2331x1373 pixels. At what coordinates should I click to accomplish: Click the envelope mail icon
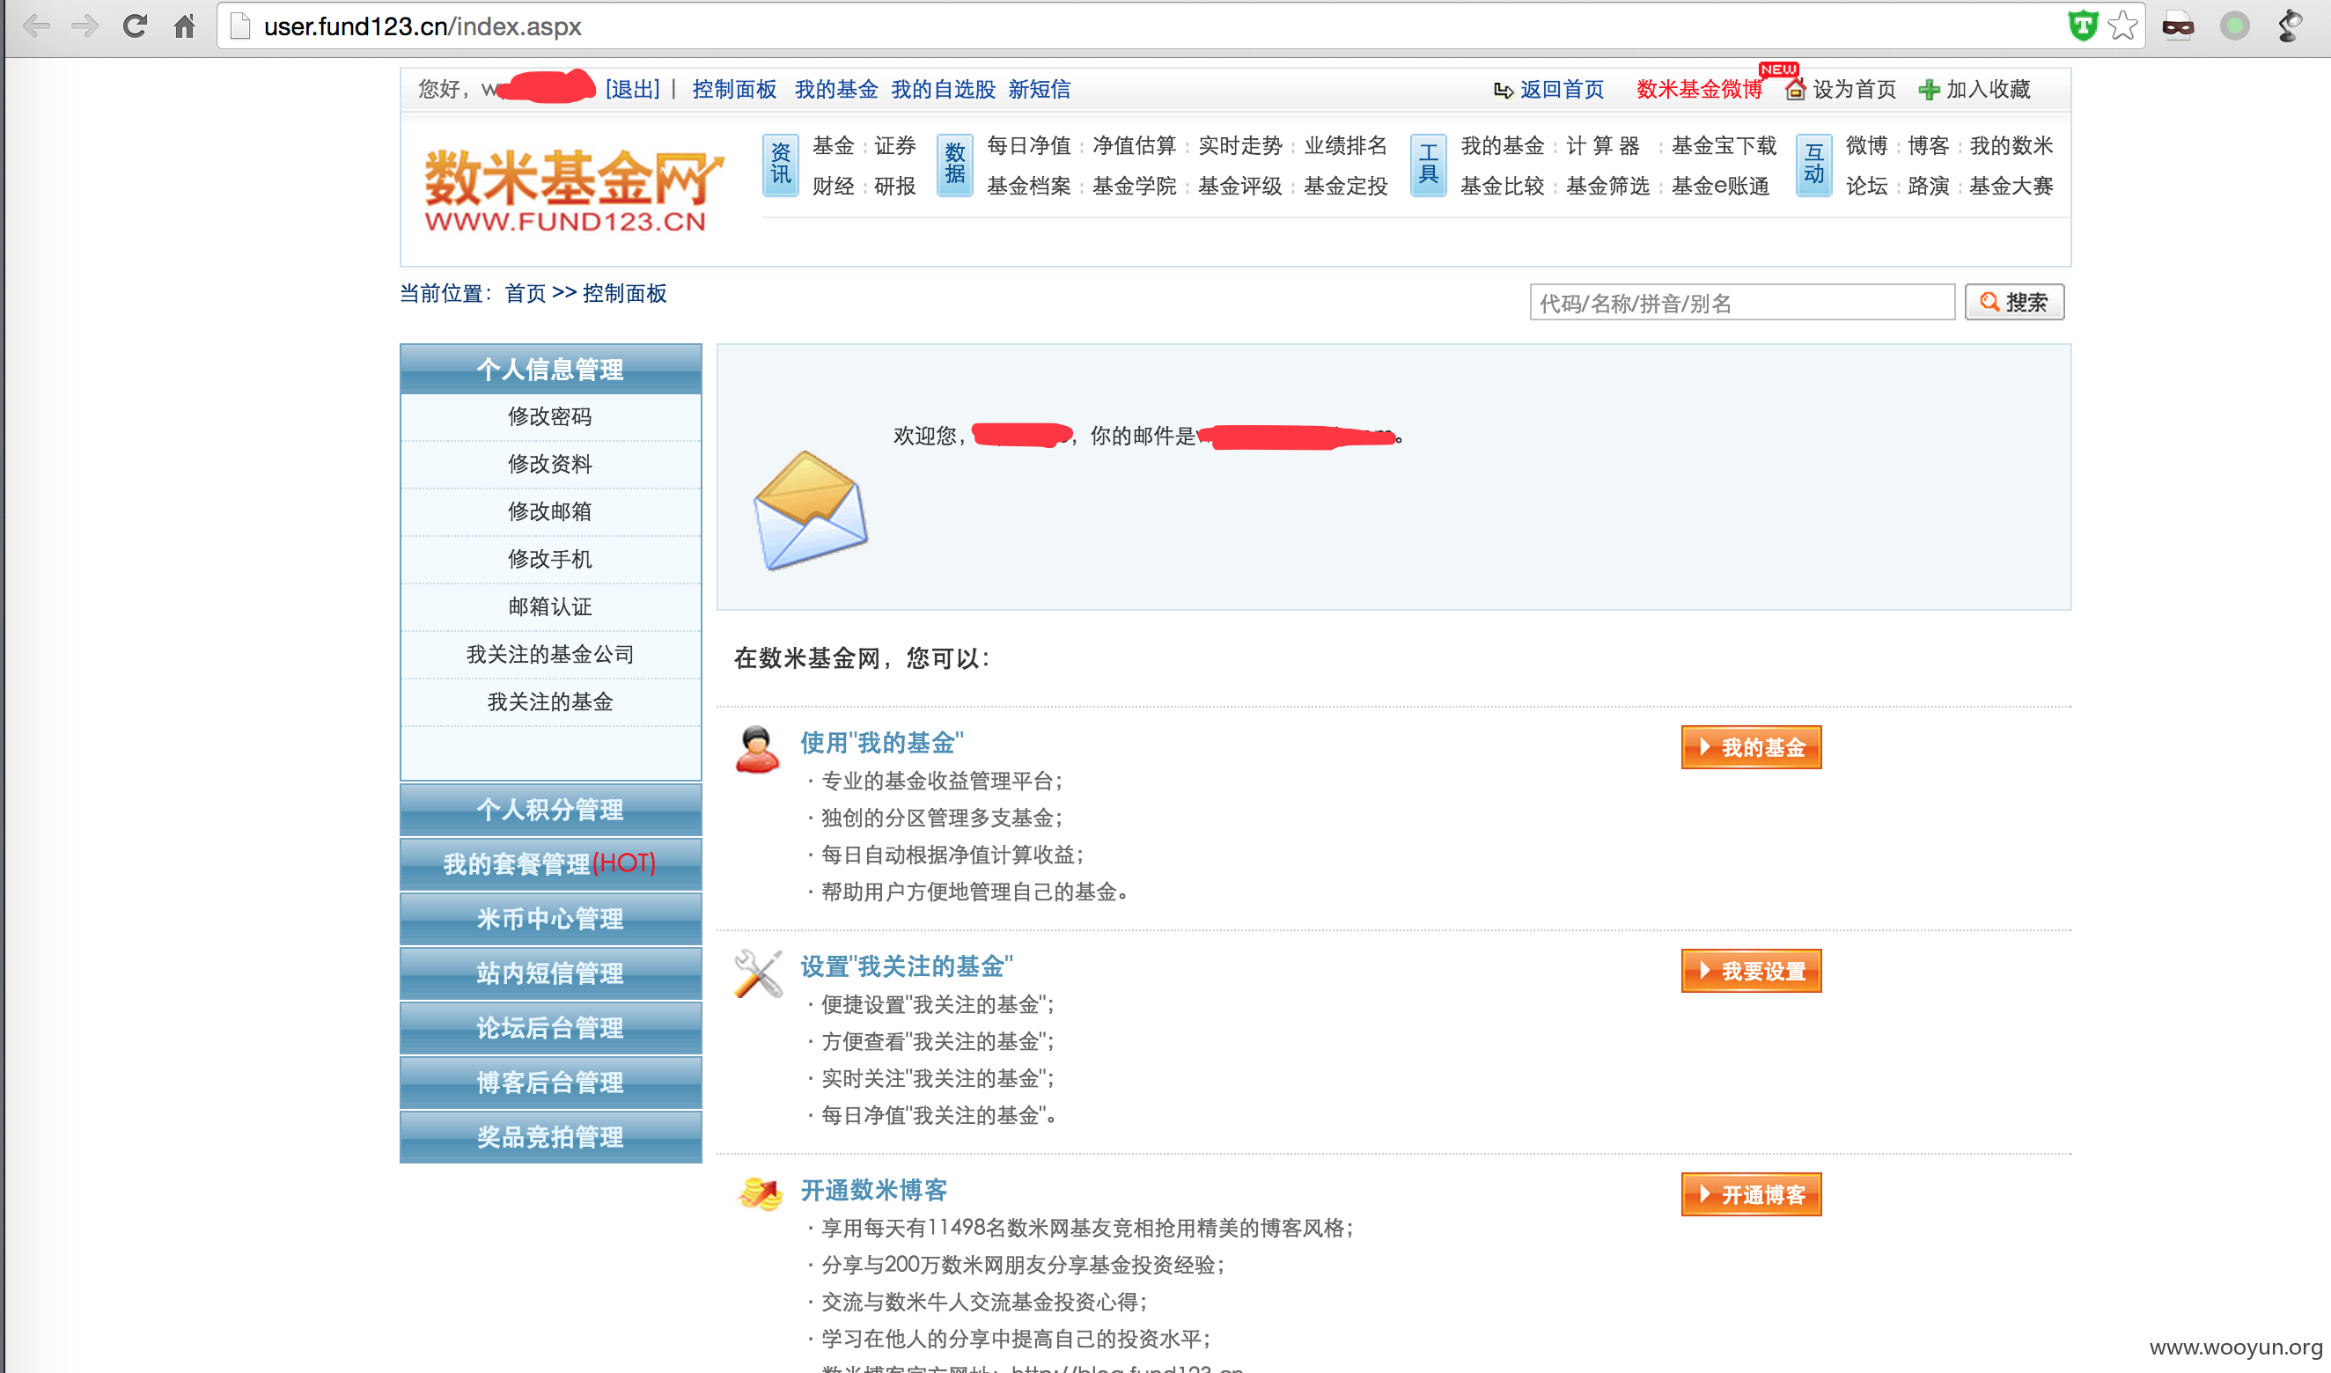coord(811,510)
